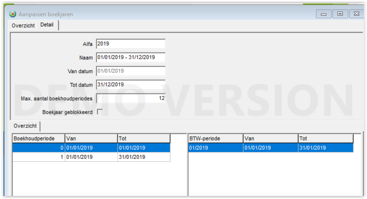Select boekhoudperiode row 1 ending 31/01/2019

[x=91, y=157]
